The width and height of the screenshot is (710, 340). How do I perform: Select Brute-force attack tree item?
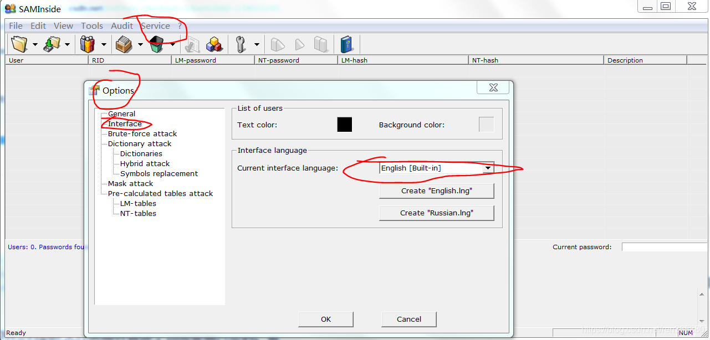click(x=142, y=133)
